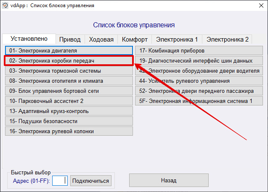268x192 pixels.
Task: Select 44- Усилитель рулевого управления
Action: pyautogui.click(x=199, y=81)
